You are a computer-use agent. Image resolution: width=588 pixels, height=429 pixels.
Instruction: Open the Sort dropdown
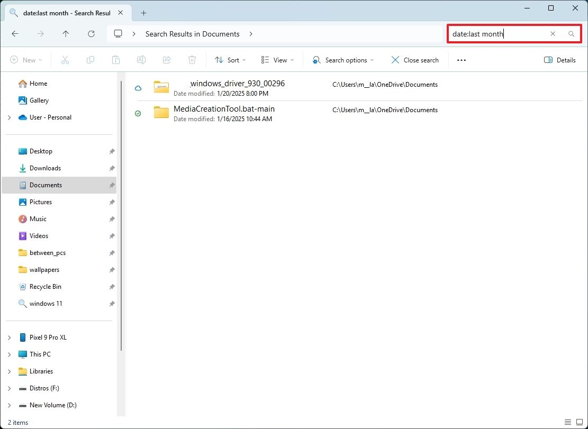tap(230, 60)
